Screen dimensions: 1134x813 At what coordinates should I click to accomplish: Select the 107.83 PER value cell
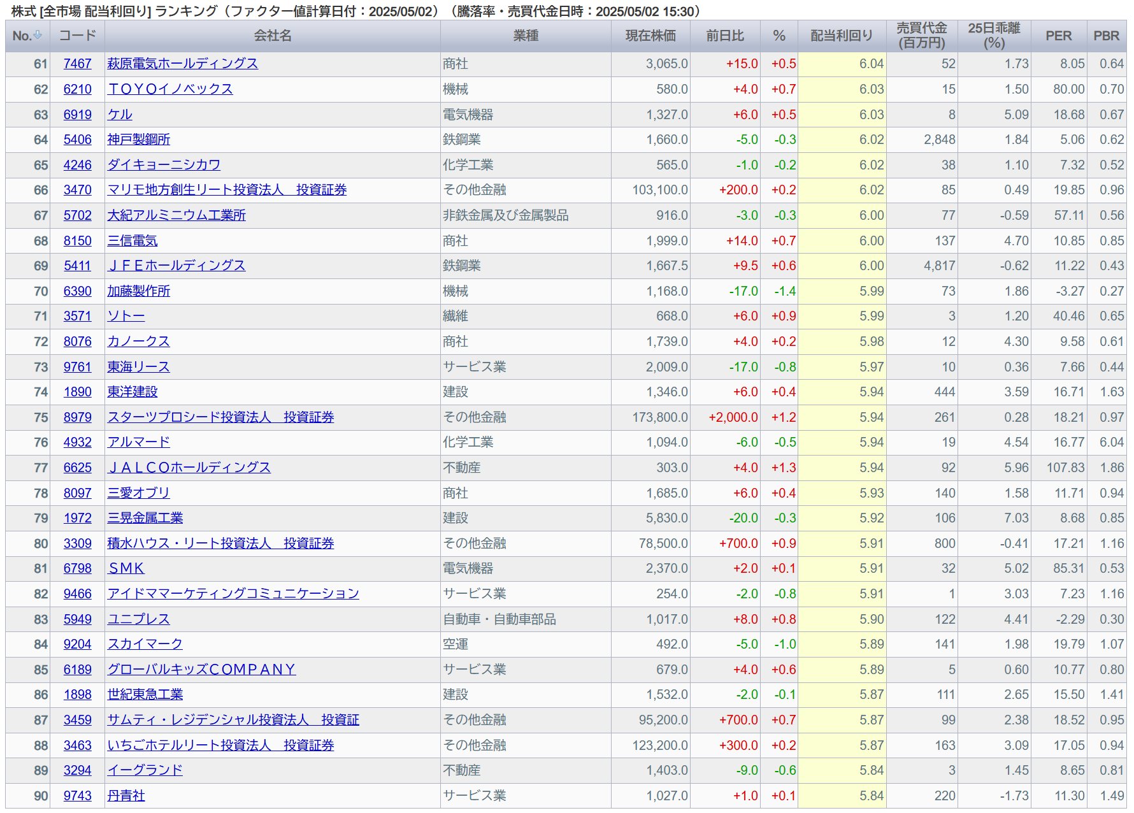(1059, 468)
